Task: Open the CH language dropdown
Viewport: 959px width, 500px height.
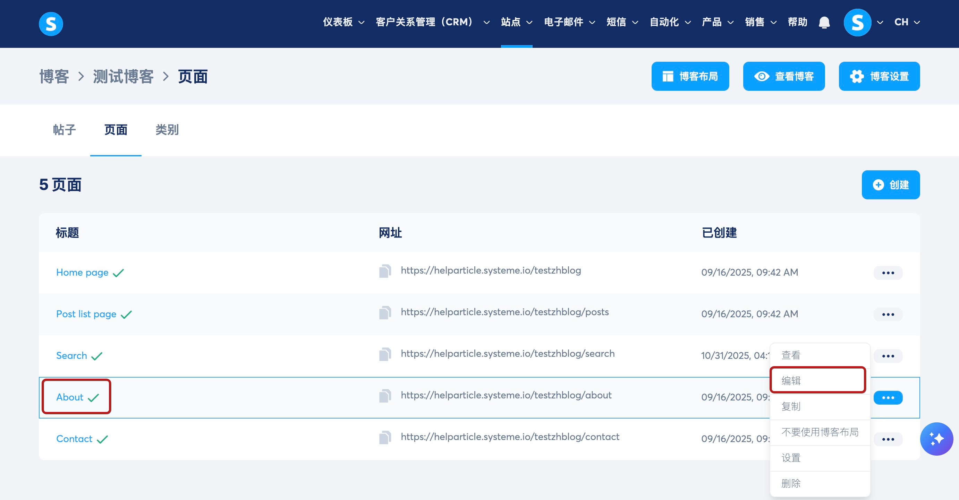Action: pos(907,22)
